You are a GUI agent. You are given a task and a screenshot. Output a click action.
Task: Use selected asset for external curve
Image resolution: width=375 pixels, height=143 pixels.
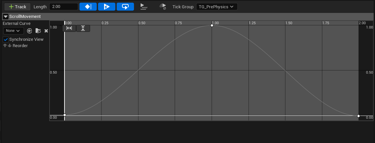30,31
